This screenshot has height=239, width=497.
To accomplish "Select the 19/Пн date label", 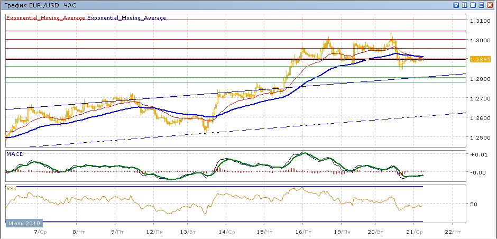I will click(343, 232).
